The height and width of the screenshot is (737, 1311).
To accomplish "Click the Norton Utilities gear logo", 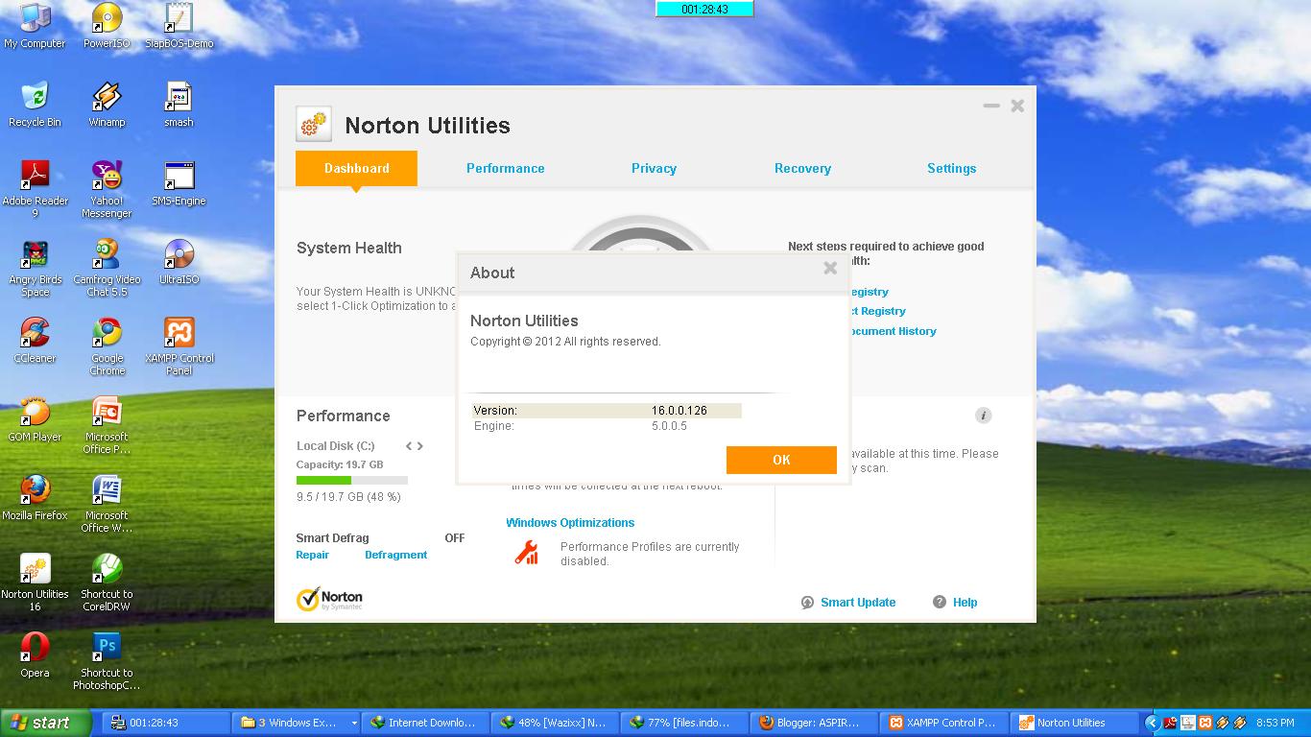I will click(313, 125).
